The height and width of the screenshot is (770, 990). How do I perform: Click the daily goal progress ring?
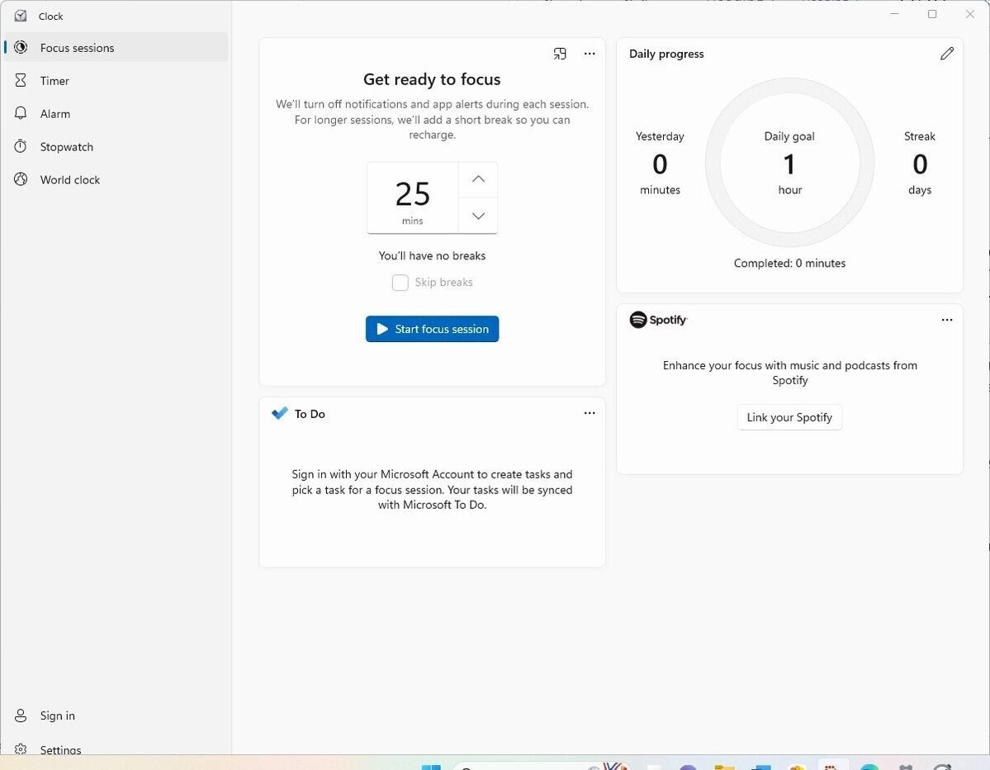(789, 162)
